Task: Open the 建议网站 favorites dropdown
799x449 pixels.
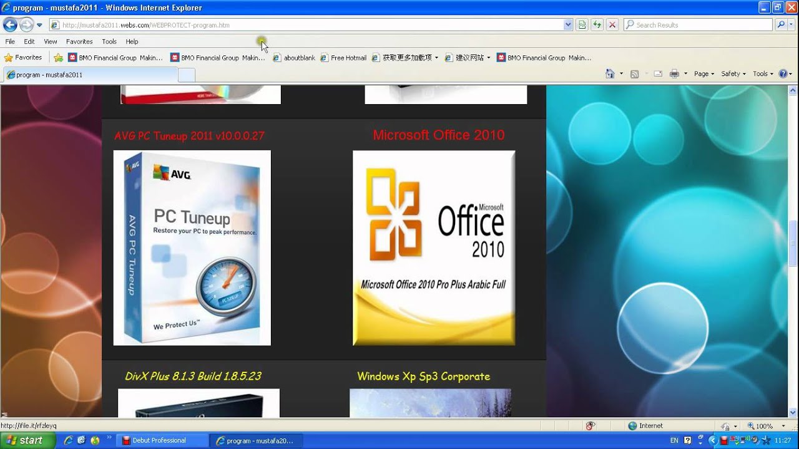Action: [468, 57]
